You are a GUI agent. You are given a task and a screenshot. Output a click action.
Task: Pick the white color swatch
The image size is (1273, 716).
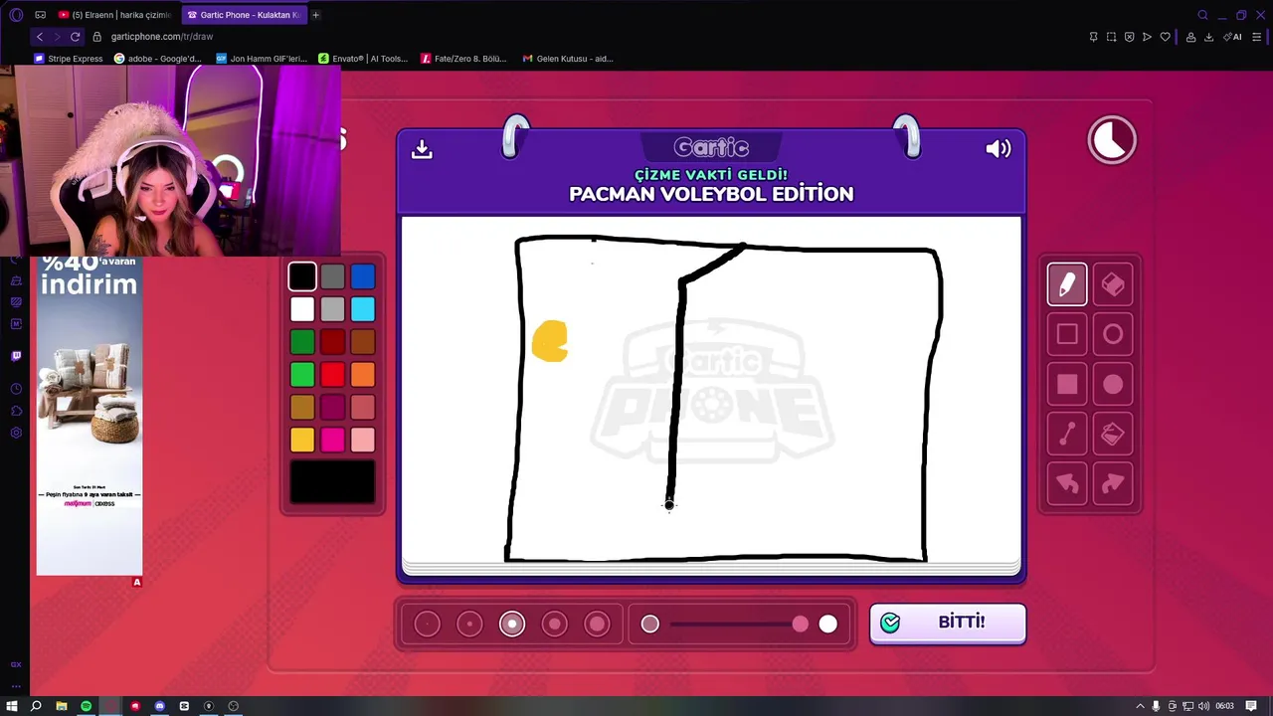[x=302, y=309]
